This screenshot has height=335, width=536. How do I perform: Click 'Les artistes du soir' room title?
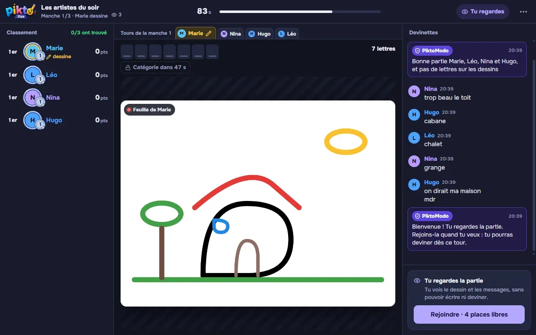pos(70,8)
